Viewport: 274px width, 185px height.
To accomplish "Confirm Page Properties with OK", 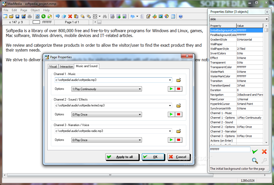I will 153,157.
